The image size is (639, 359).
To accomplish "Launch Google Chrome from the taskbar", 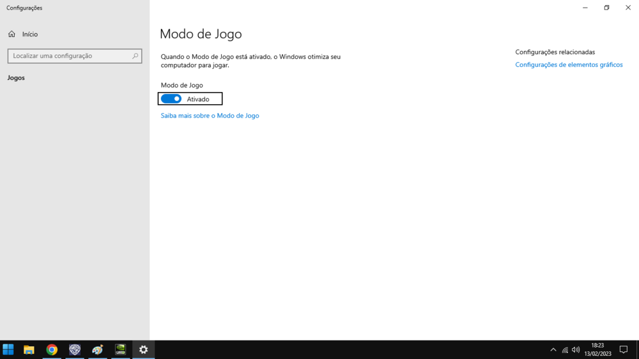I will (52, 349).
